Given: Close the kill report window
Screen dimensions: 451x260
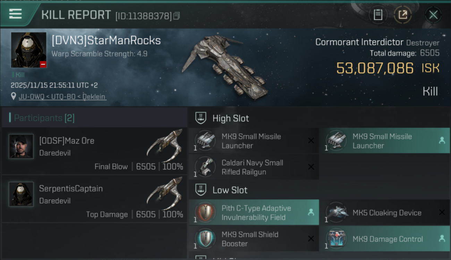Looking at the screenshot, I should (433, 15).
